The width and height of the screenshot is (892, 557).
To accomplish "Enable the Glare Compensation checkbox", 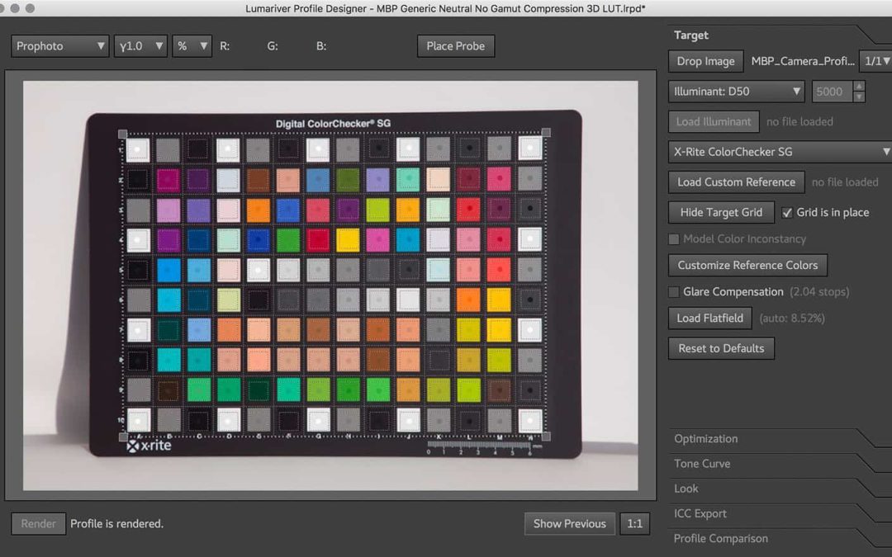I will click(674, 292).
